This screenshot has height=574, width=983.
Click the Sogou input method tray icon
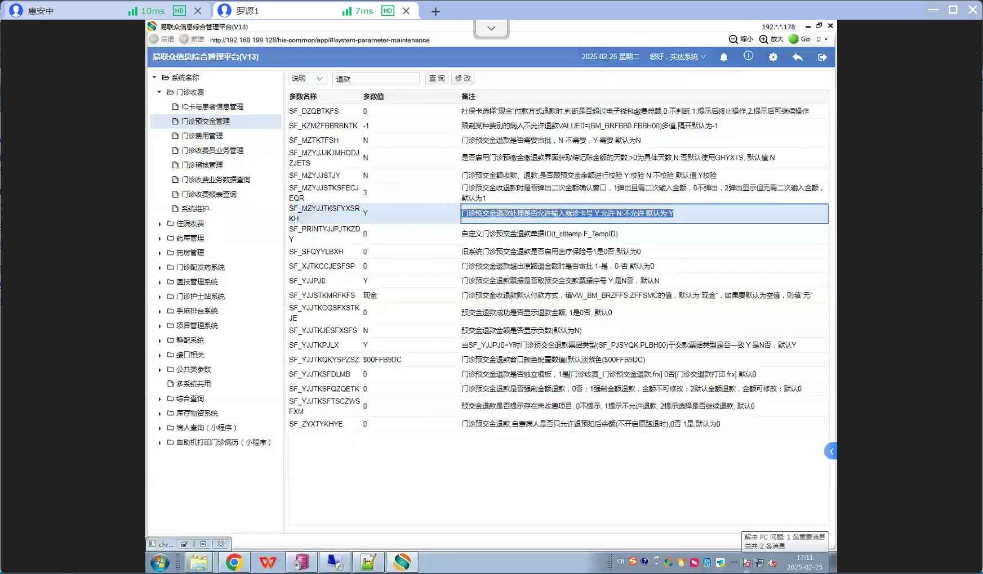(633, 562)
